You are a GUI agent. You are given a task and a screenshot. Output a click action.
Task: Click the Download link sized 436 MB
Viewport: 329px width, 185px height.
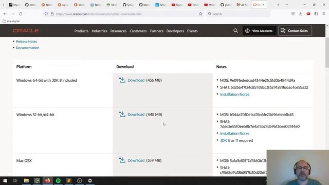click(x=136, y=80)
